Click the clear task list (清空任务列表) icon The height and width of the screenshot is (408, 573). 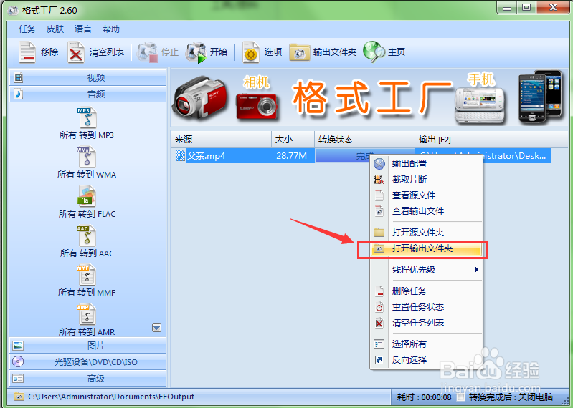click(x=379, y=323)
